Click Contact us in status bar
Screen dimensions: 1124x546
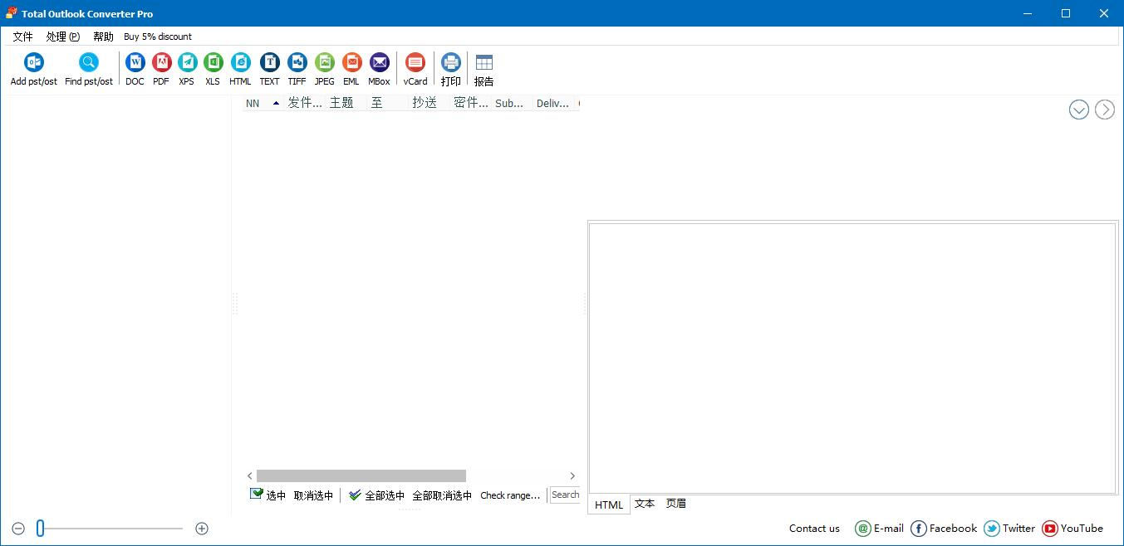814,529
